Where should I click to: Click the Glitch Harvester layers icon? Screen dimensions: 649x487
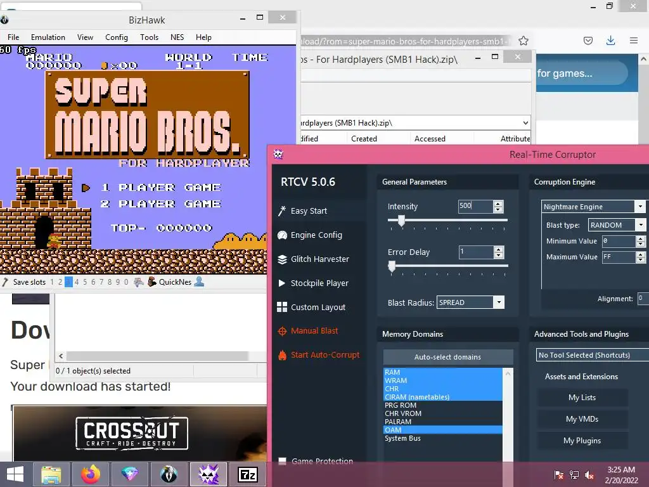coord(282,259)
